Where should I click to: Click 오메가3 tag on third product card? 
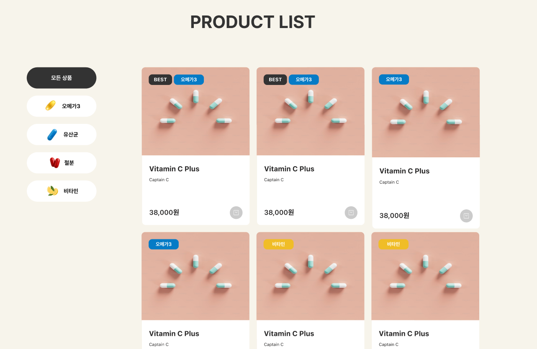394,80
